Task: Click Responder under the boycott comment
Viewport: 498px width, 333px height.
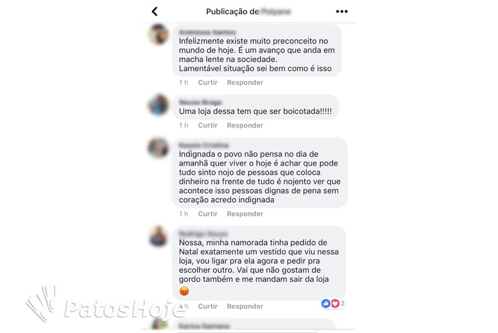Action: pyautogui.click(x=245, y=125)
